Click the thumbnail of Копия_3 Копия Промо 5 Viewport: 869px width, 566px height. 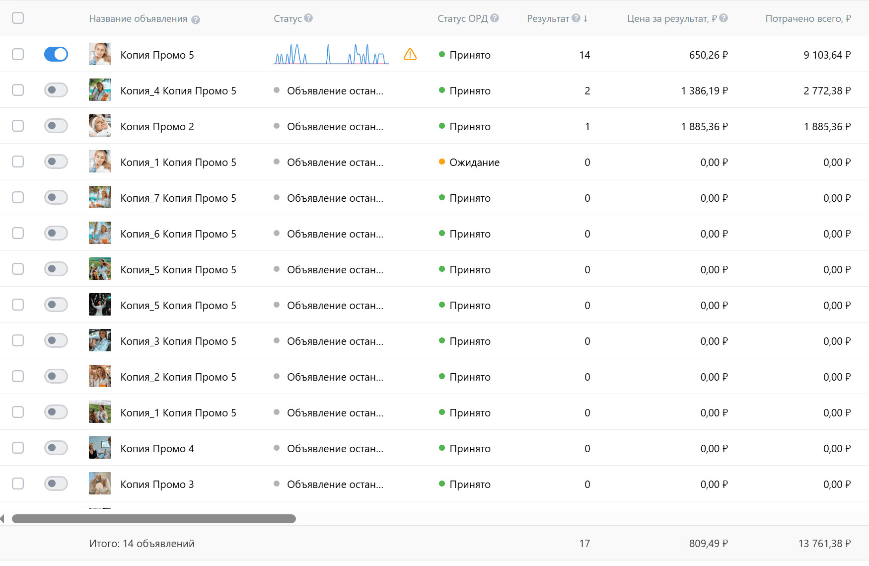click(100, 340)
